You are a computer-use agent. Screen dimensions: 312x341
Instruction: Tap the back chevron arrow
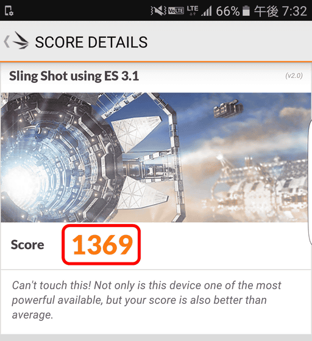pyautogui.click(x=7, y=41)
